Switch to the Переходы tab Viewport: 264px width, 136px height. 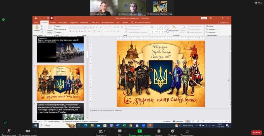click(74, 22)
